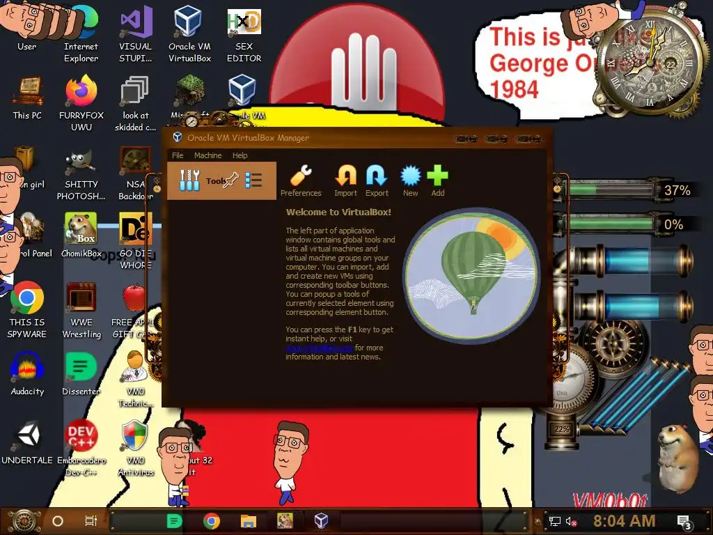Select the SHITTY PHOTOSH... GIMP icon

[x=81, y=173]
